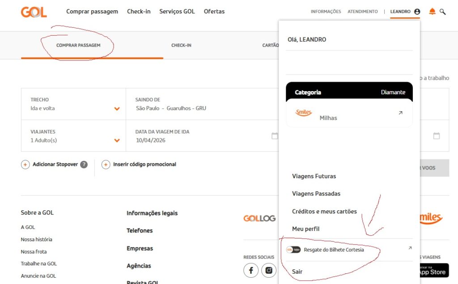Click the search magnifier icon

pyautogui.click(x=443, y=12)
